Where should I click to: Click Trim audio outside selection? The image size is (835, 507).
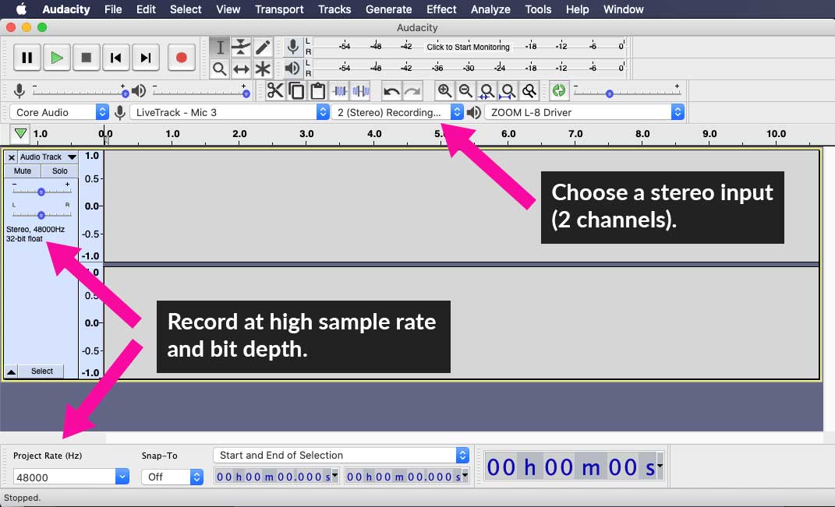click(339, 91)
